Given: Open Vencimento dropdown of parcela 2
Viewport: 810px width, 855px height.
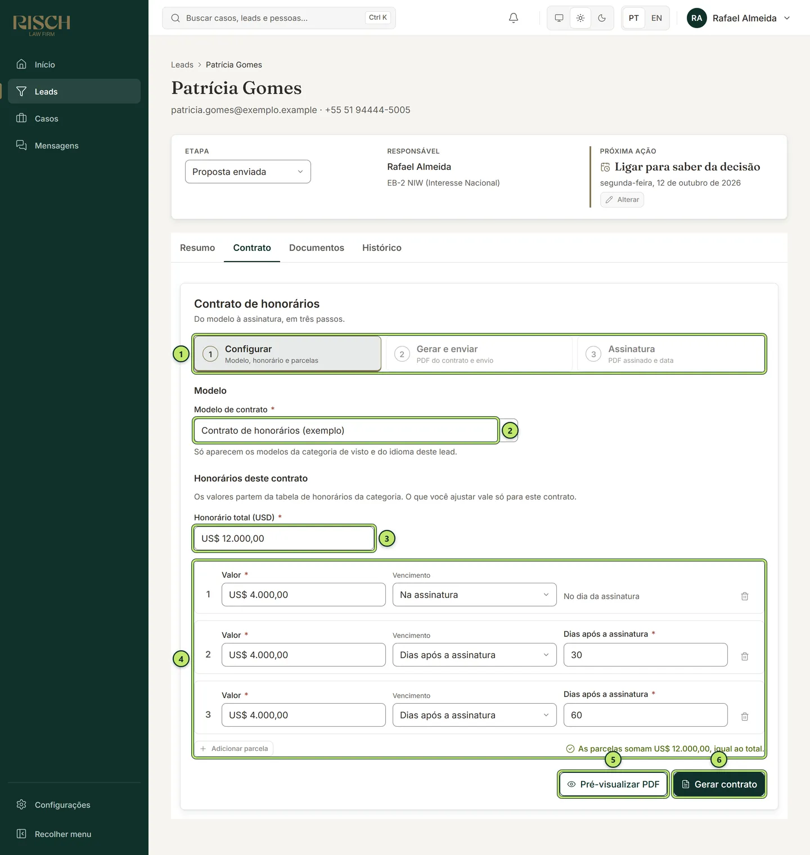Looking at the screenshot, I should coord(475,655).
